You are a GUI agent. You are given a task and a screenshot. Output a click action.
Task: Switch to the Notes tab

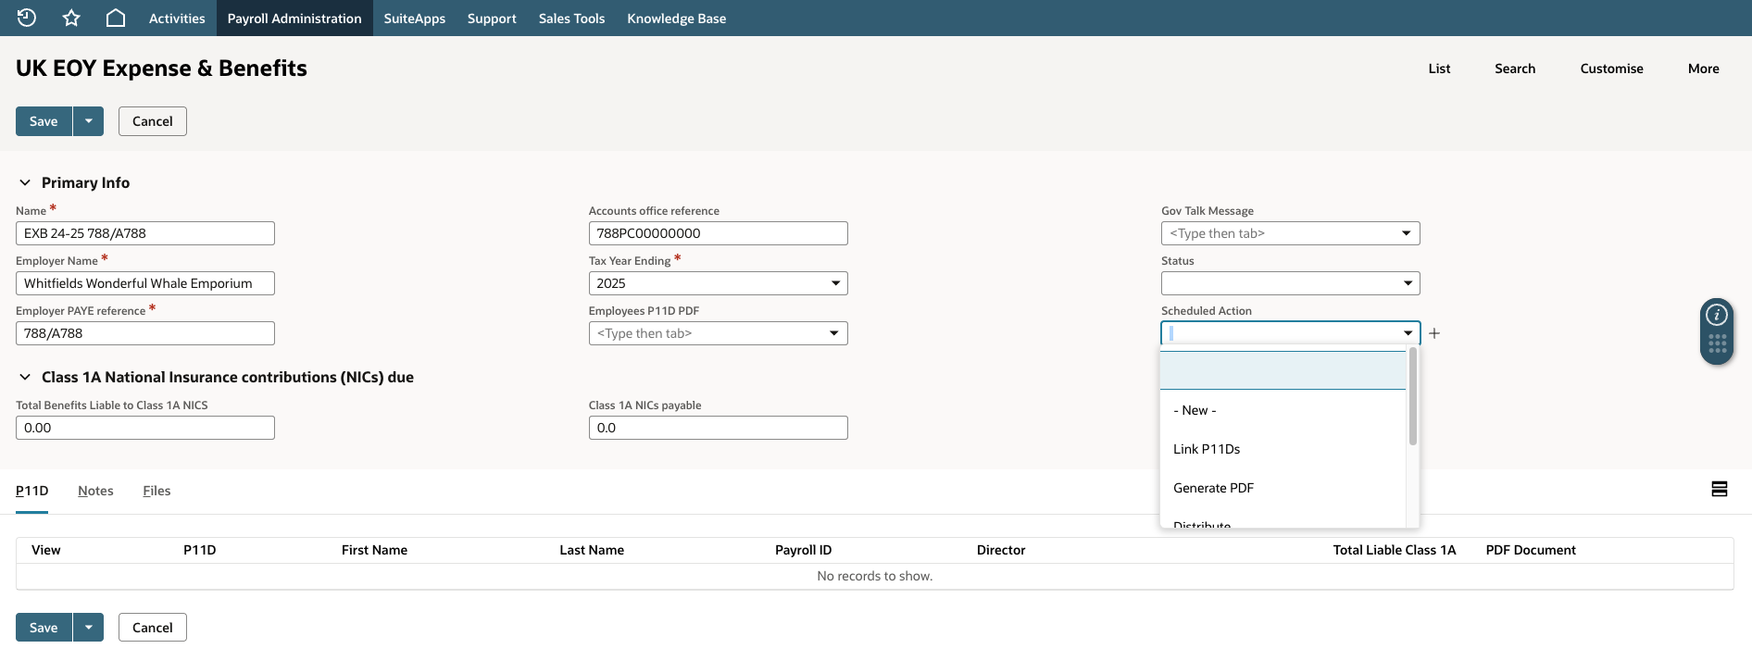pyautogui.click(x=95, y=491)
